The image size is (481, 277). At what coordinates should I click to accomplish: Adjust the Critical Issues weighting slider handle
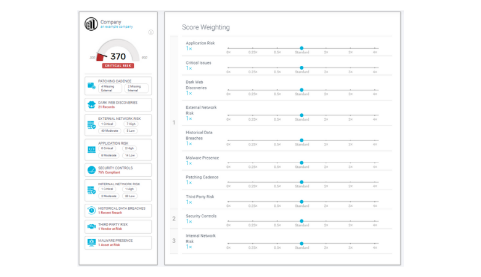(302, 68)
